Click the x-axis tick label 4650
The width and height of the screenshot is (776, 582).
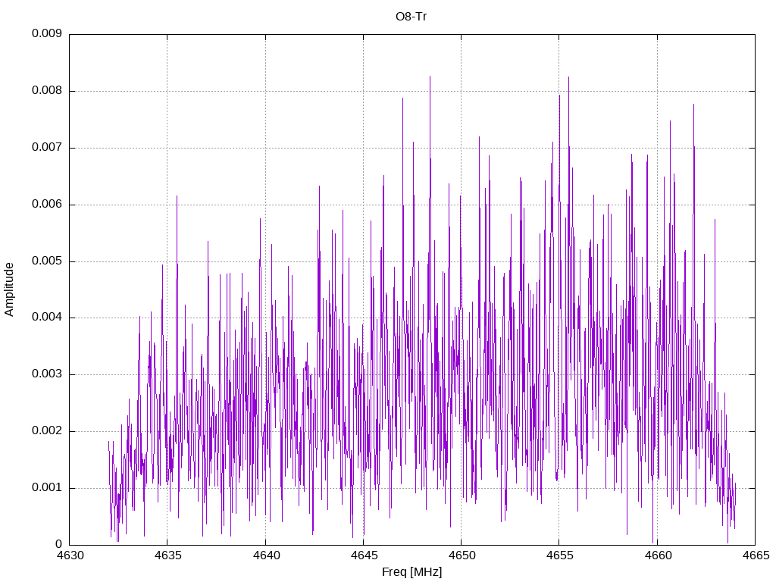coord(462,555)
